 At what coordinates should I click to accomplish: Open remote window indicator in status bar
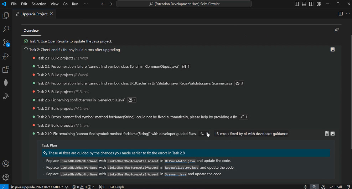point(4,187)
